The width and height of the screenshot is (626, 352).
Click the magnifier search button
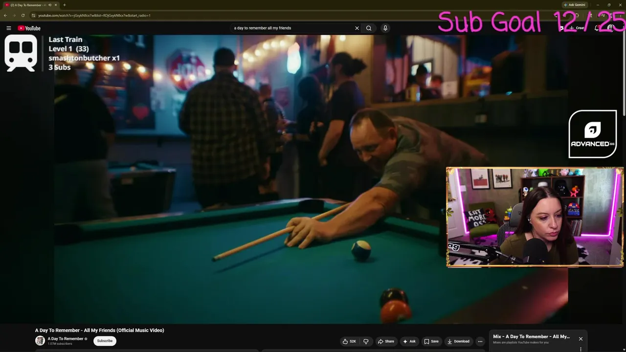pos(369,28)
